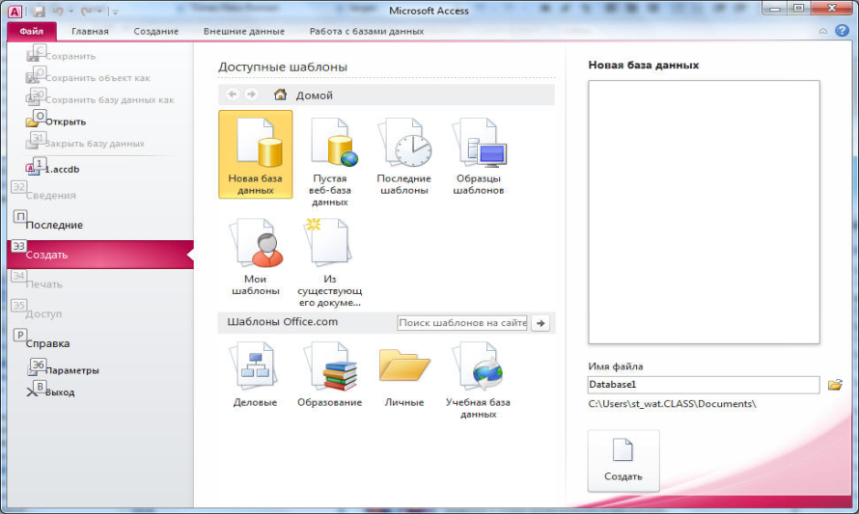
Task: Open Учебная база данных template
Action: tap(479, 380)
